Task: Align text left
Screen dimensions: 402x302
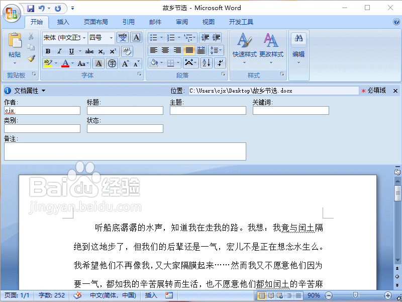Action: (x=154, y=50)
